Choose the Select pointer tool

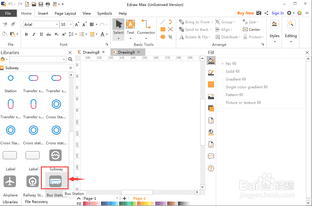[118, 29]
